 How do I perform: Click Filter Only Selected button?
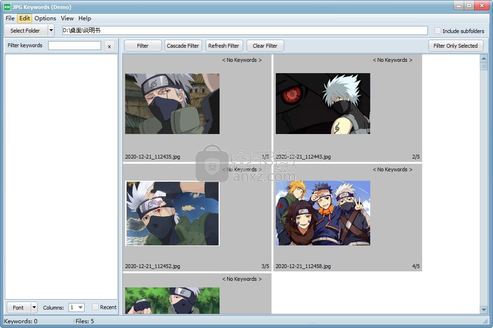click(x=456, y=46)
